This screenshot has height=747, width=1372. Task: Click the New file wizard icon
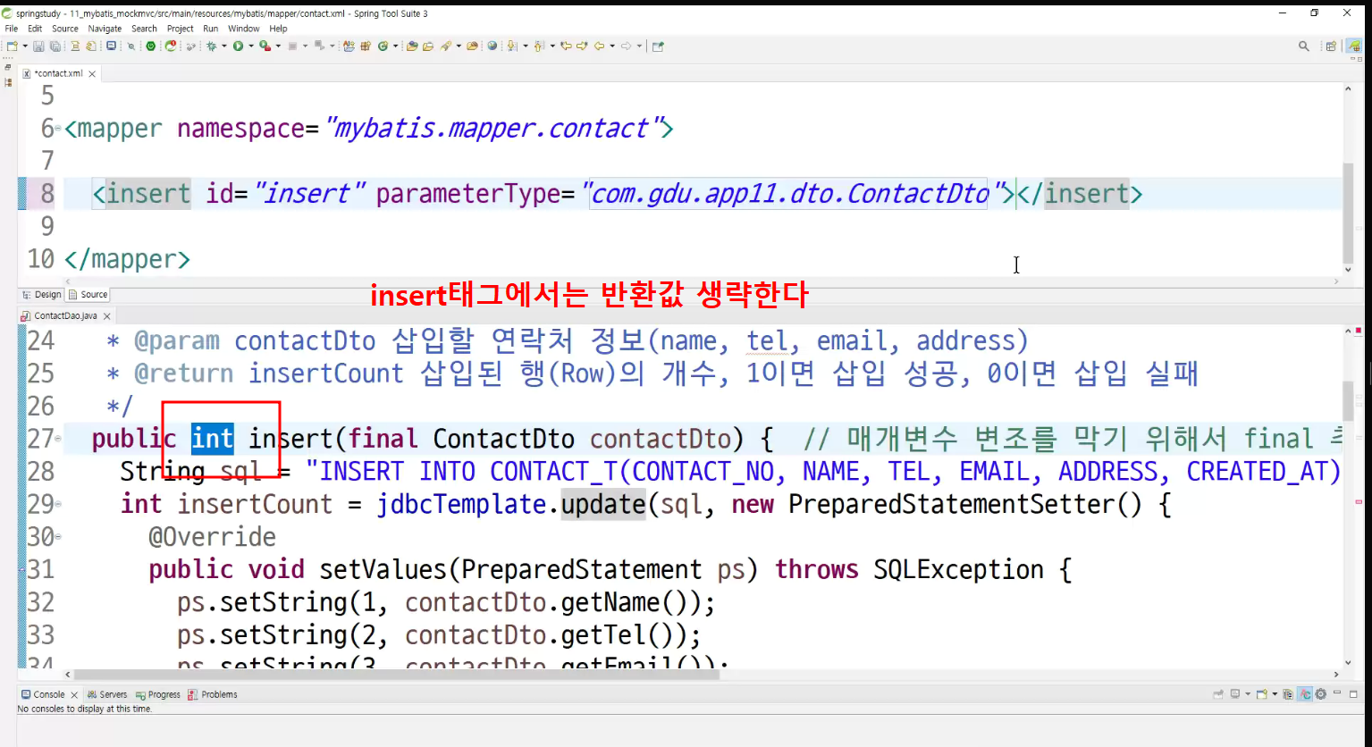click(12, 46)
